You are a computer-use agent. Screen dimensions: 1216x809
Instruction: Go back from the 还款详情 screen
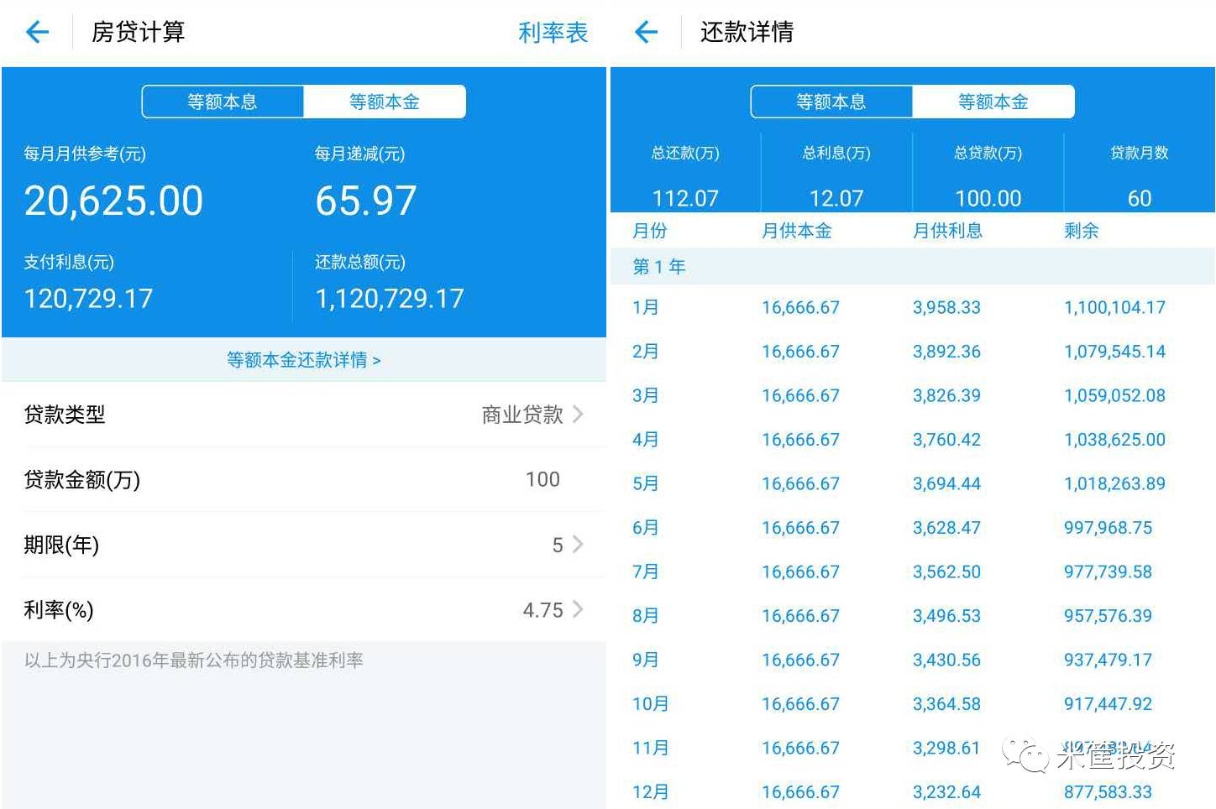[647, 33]
